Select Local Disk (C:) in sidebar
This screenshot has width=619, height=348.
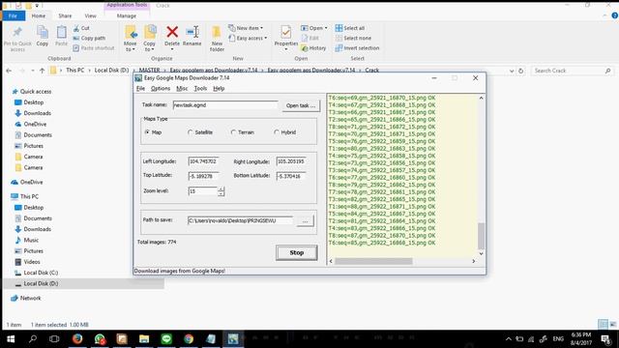tap(41, 273)
